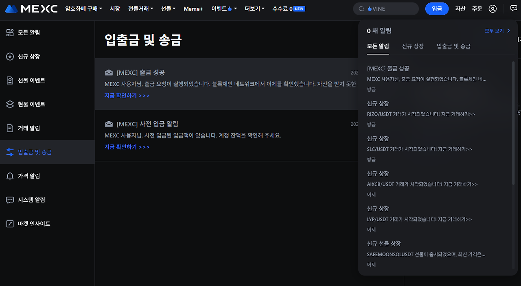The image size is (521, 286).
Task: Click the VINE search field
Action: tap(386, 8)
